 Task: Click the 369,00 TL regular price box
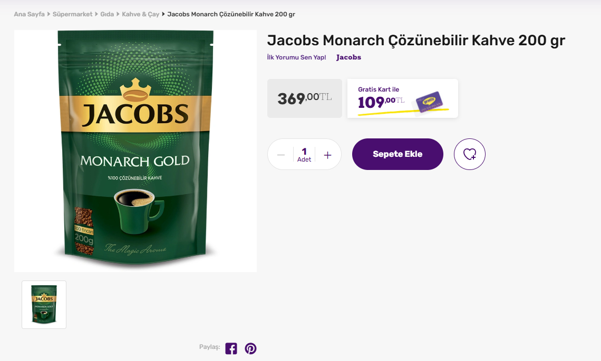pos(304,98)
